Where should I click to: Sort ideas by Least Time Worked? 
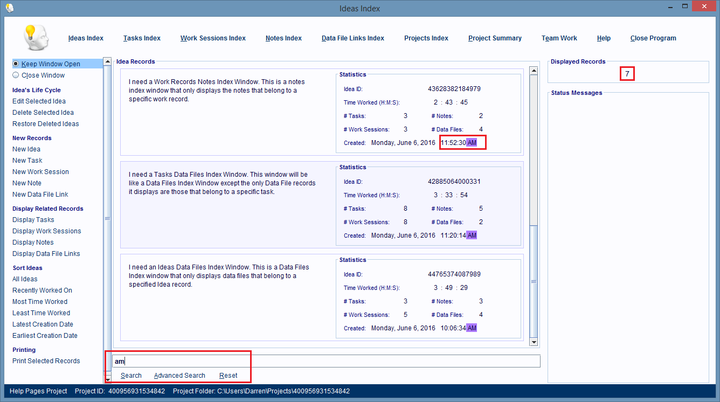tap(41, 313)
